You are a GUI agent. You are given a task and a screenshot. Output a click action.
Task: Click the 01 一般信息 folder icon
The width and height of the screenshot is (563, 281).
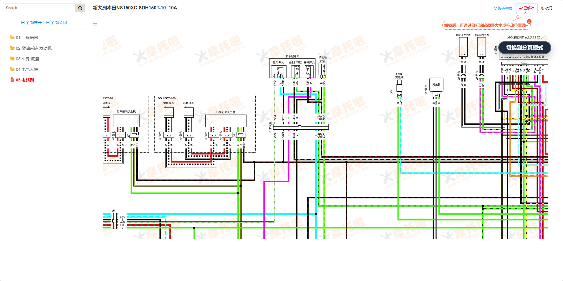point(12,38)
